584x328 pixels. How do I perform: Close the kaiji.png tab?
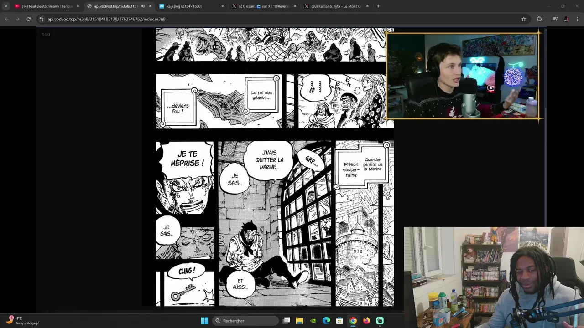[223, 6]
